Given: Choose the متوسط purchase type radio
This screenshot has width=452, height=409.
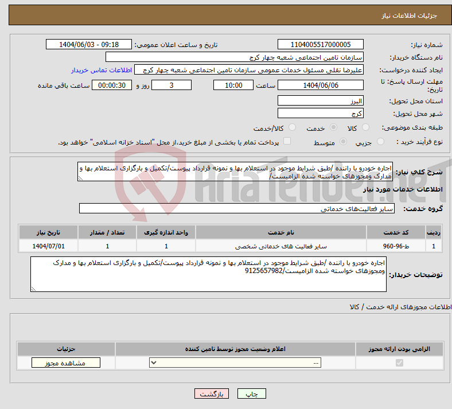Looking at the screenshot, I should tap(343, 142).
